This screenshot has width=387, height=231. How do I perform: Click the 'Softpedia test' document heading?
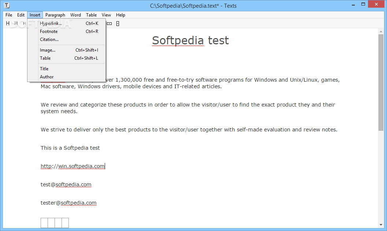click(190, 40)
